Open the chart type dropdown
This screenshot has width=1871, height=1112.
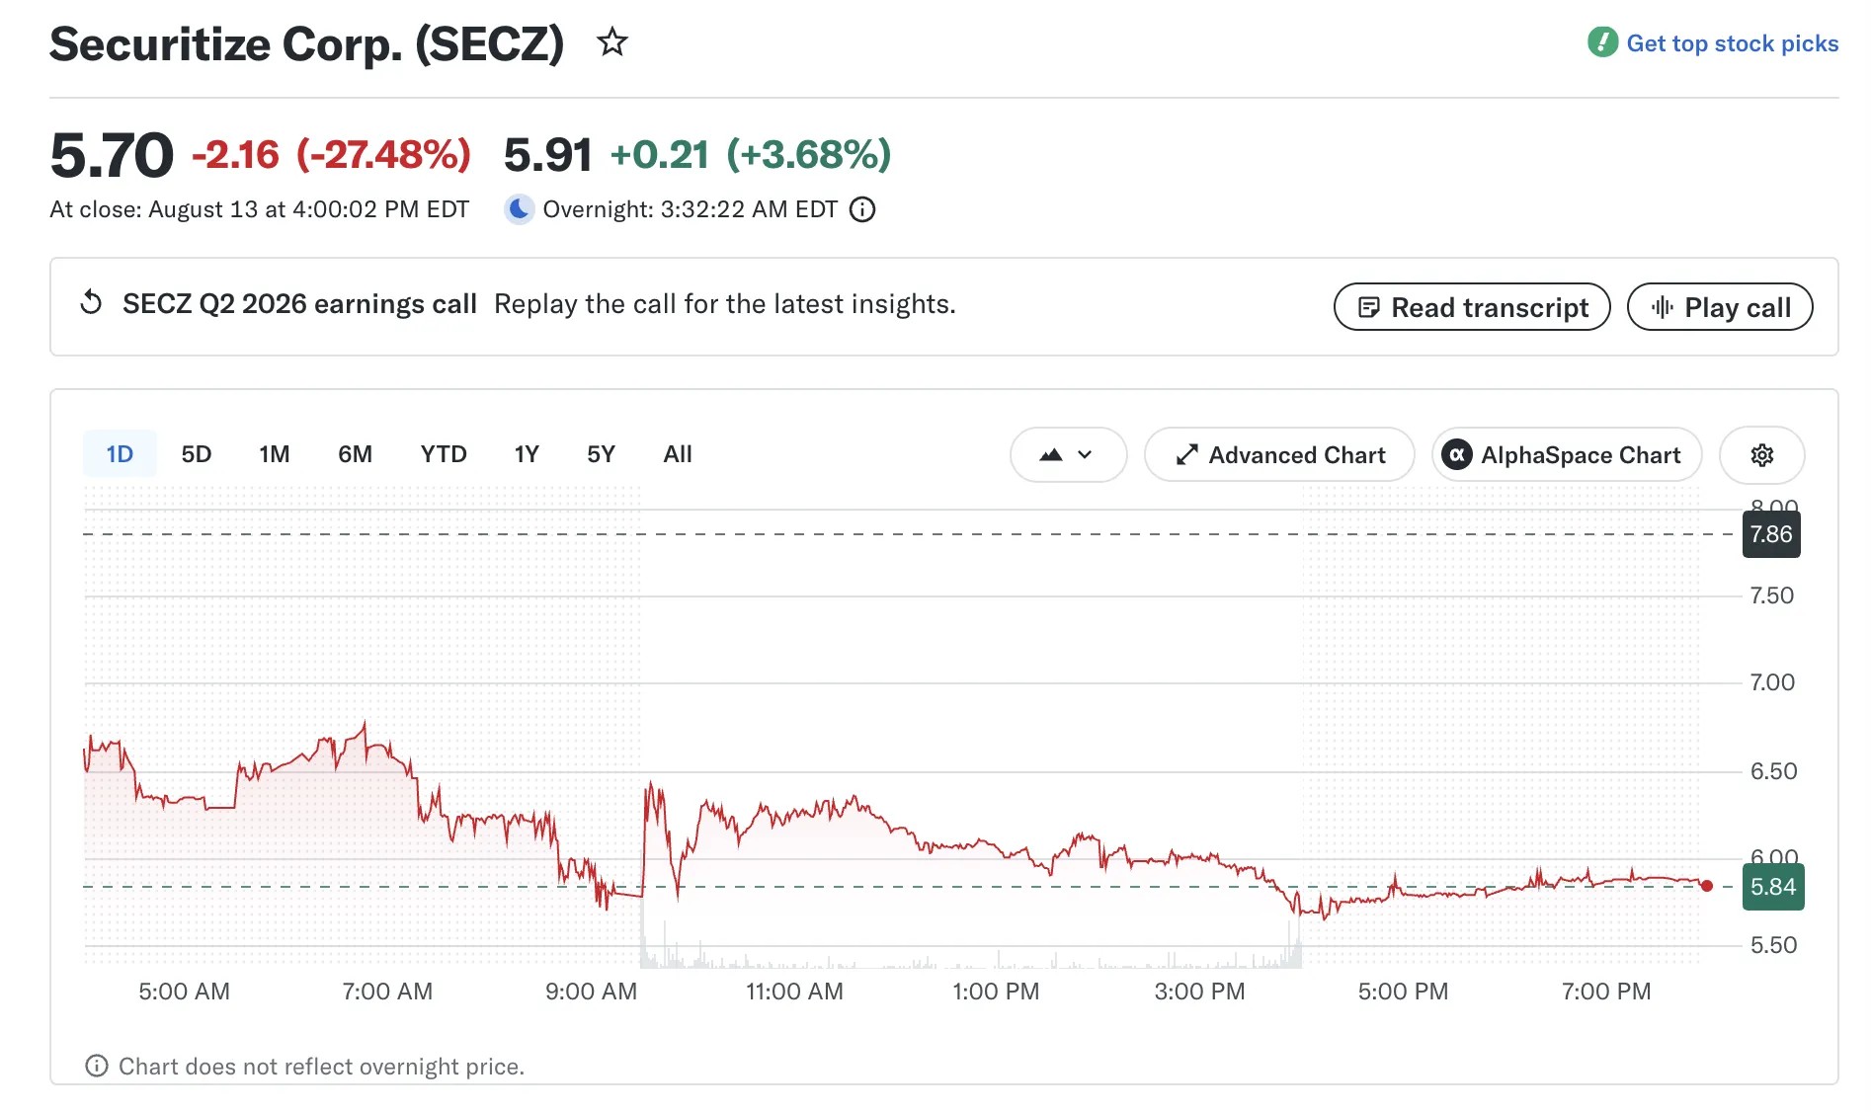pyautogui.click(x=1068, y=454)
